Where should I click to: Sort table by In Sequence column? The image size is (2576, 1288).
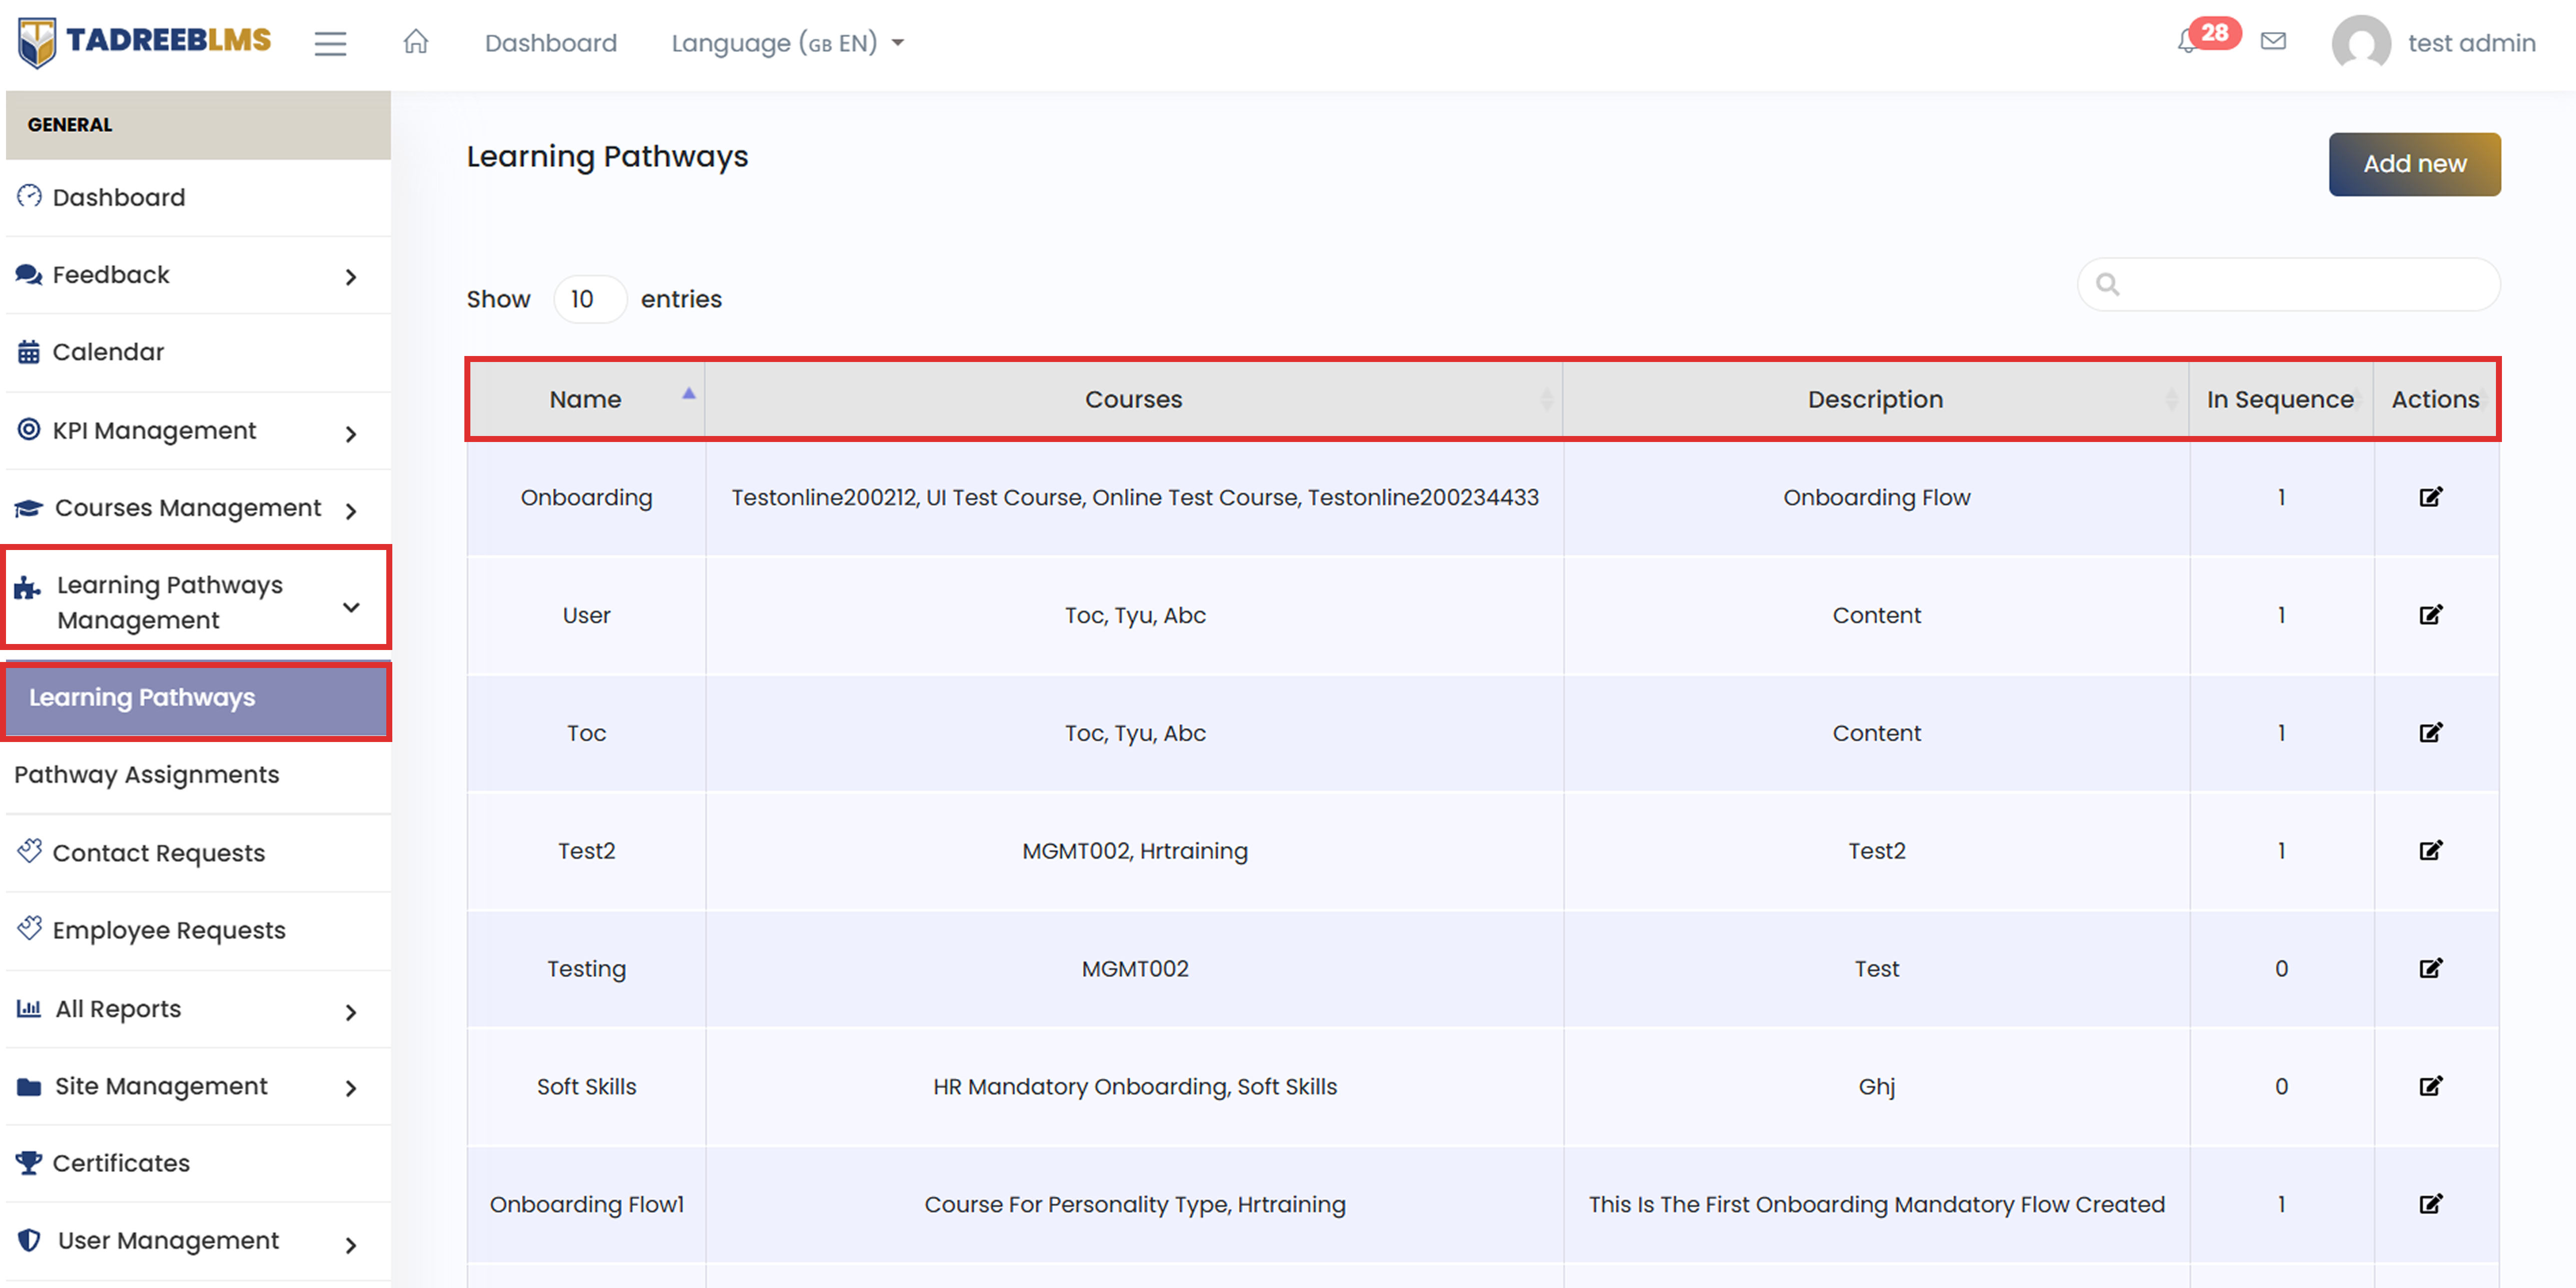[x=2280, y=398]
